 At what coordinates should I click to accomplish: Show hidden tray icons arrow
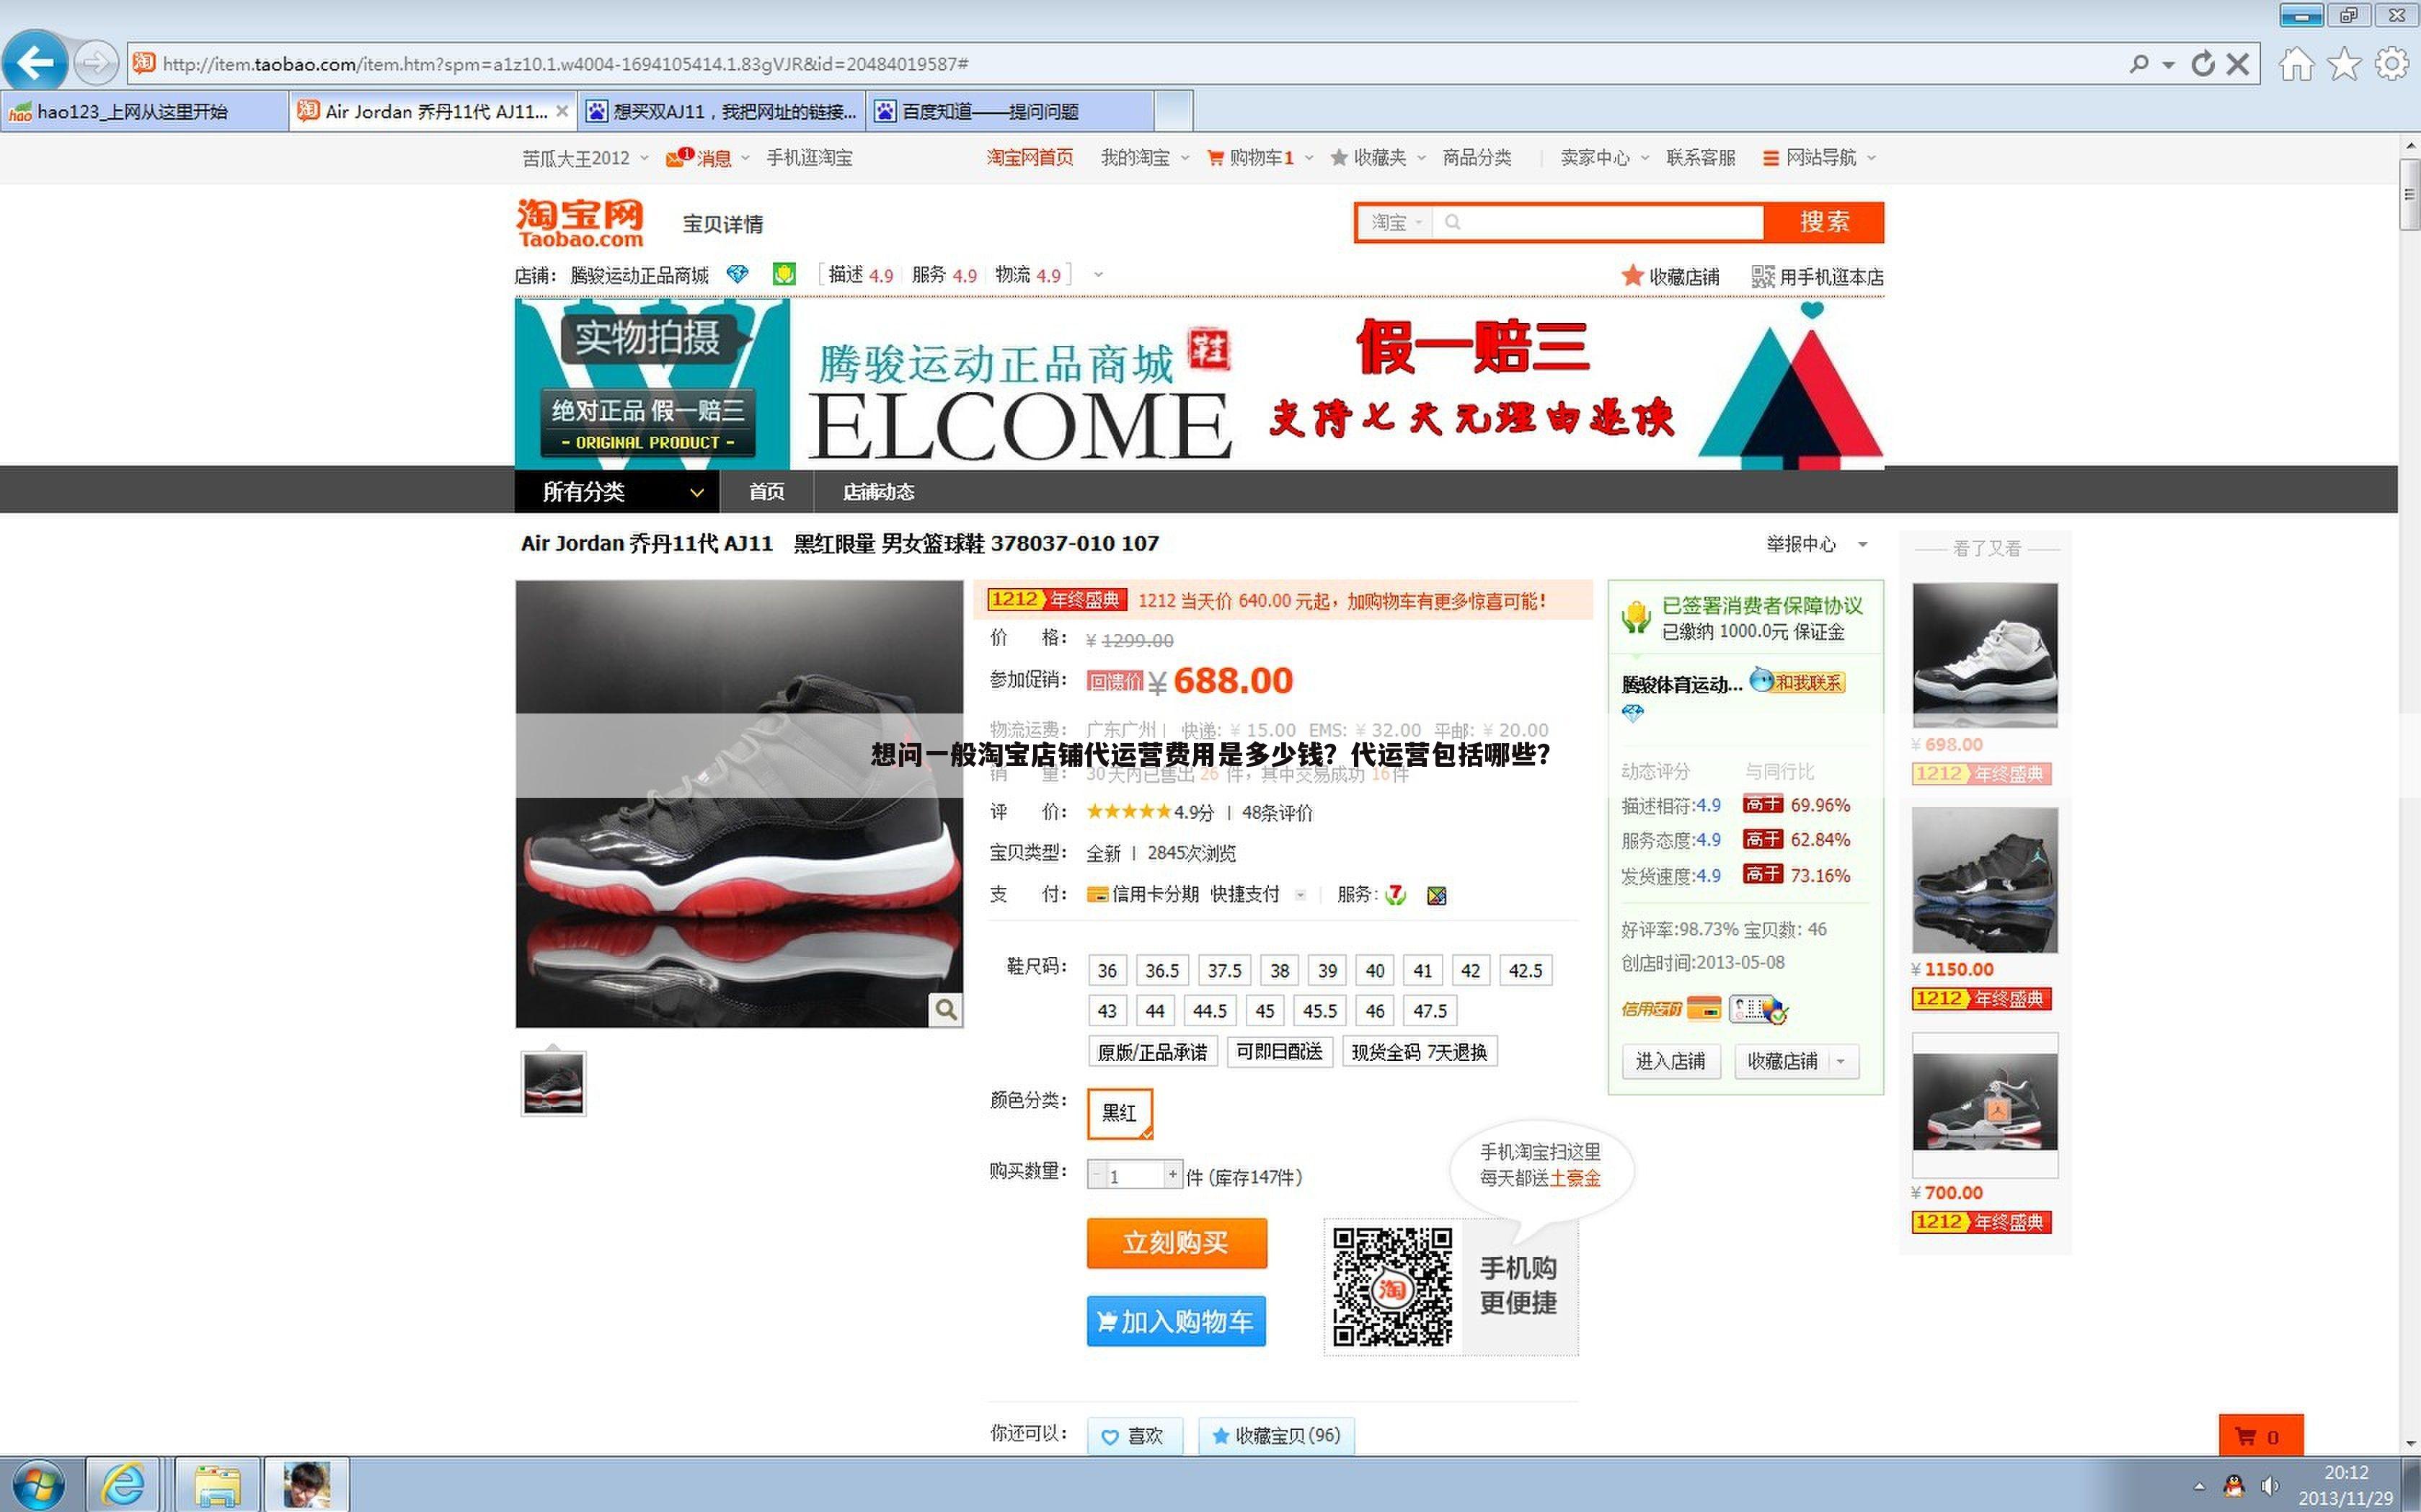[x=2198, y=1486]
